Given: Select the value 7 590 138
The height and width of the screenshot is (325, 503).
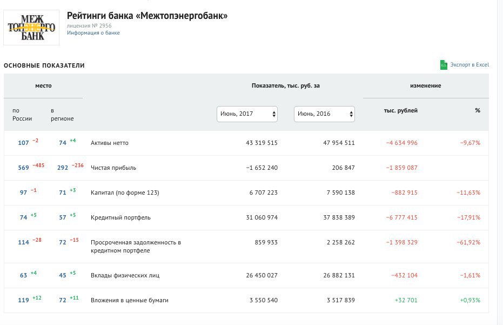Looking at the screenshot, I should (x=341, y=193).
